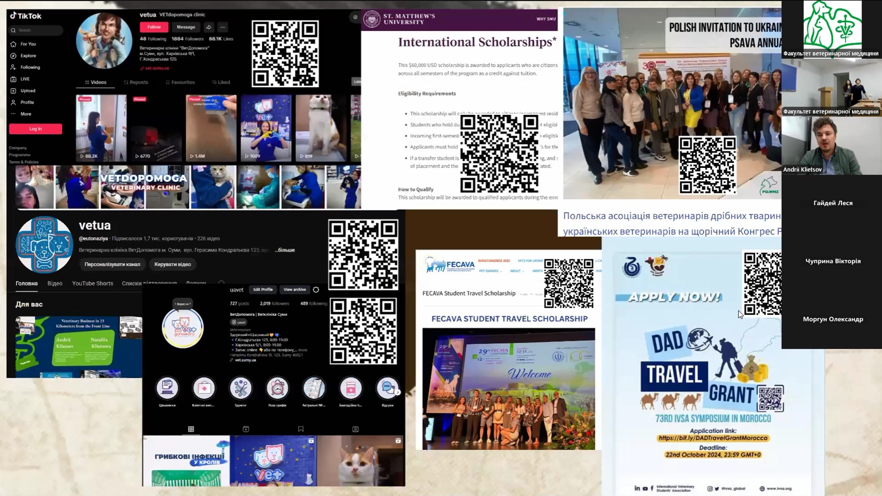Open the TikTok video with 1.4M views
The image size is (882, 496).
point(211,128)
